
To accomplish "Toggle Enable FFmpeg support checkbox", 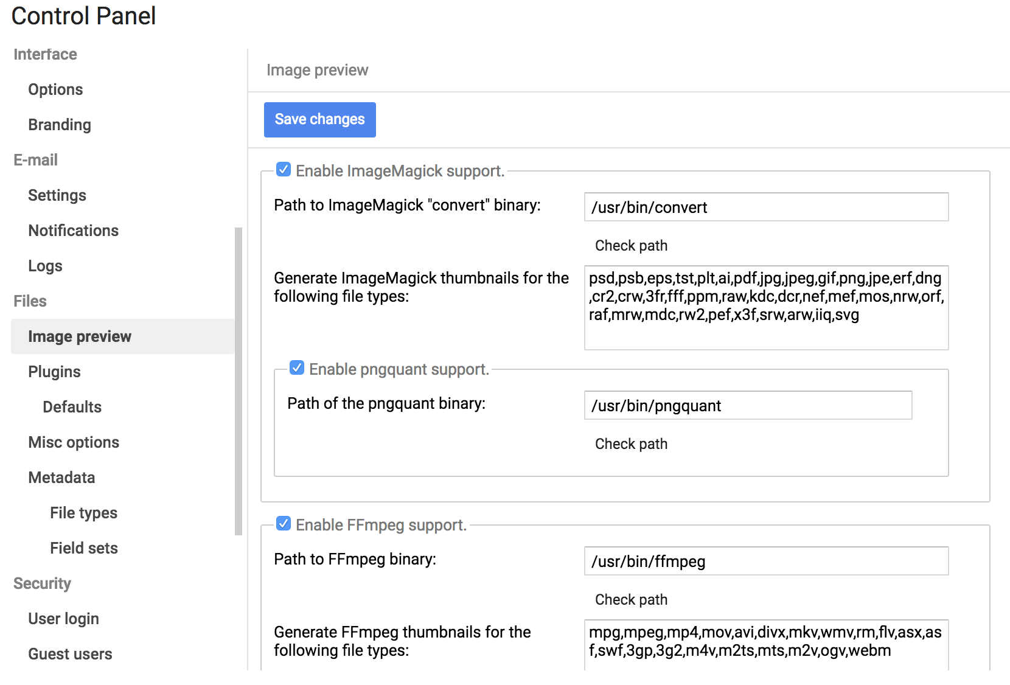I will click(x=284, y=524).
